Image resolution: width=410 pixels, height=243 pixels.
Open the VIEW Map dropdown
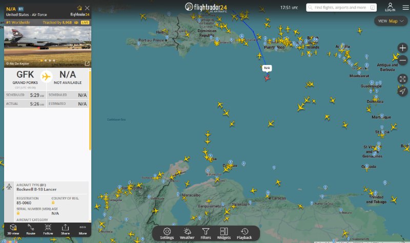[391, 21]
